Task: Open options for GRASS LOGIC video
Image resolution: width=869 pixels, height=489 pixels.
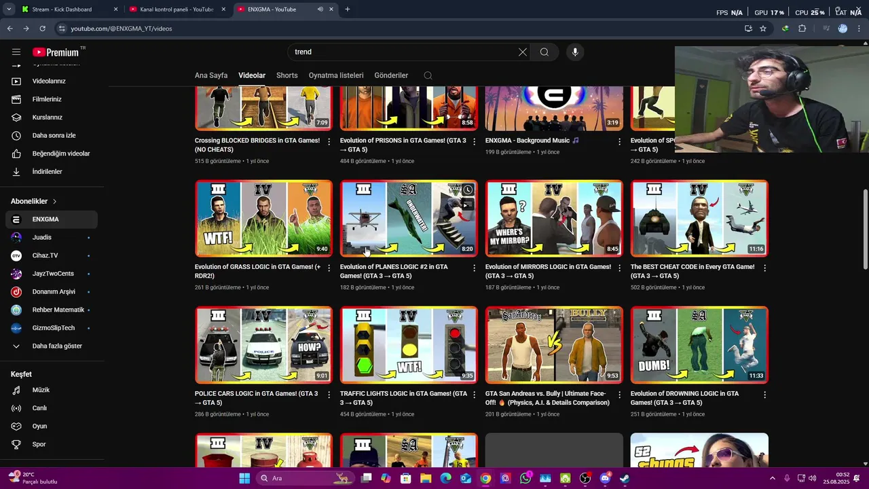Action: click(x=329, y=268)
